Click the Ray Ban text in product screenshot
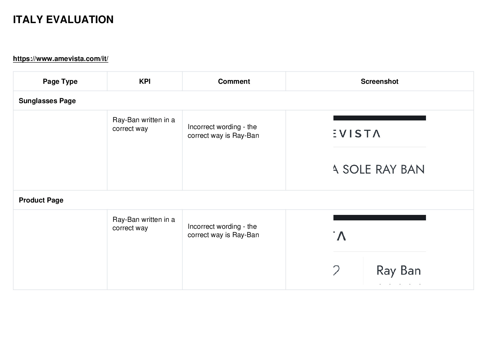 [x=399, y=271]
